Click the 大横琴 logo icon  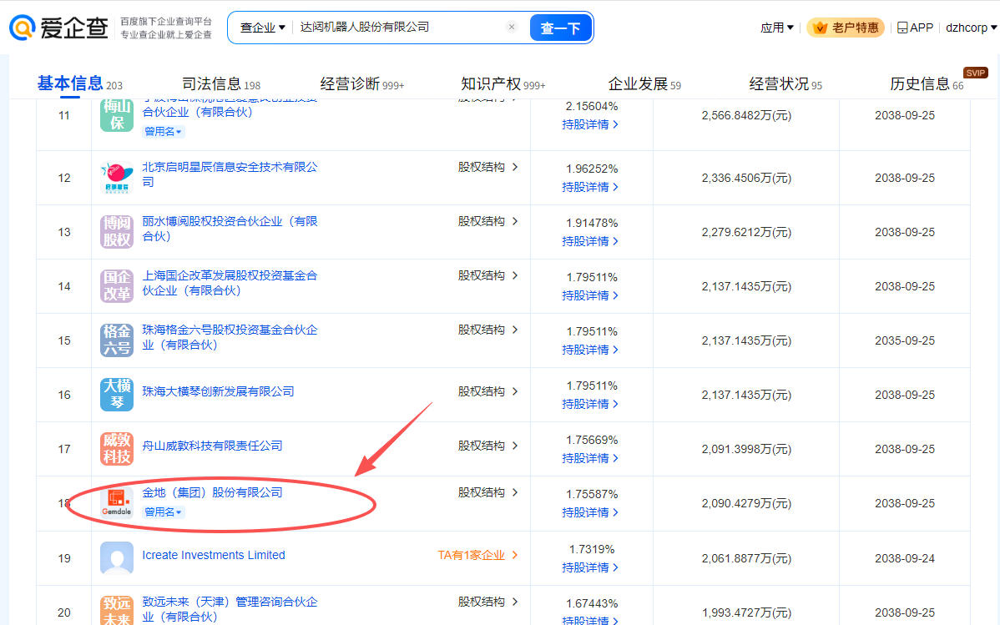click(x=117, y=394)
